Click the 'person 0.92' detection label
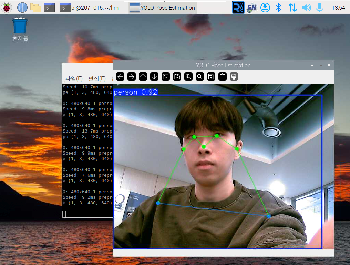This screenshot has width=350, height=265. [x=135, y=92]
